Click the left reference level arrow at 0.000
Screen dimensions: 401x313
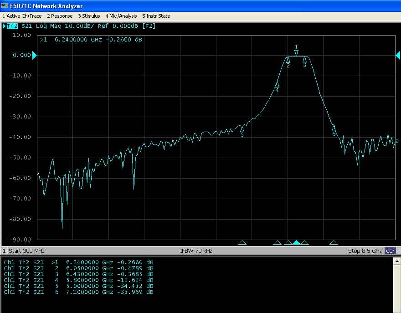click(34, 55)
